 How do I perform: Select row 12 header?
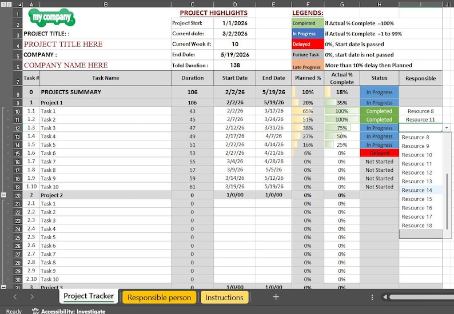17,128
